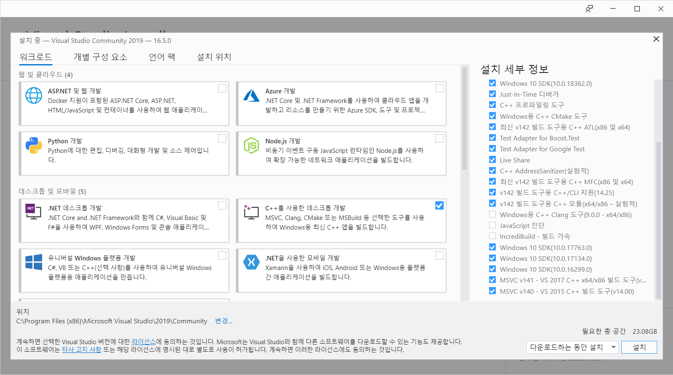The height and width of the screenshot is (375, 673).
Task: Click the Azure development logo icon
Action: 251,95
